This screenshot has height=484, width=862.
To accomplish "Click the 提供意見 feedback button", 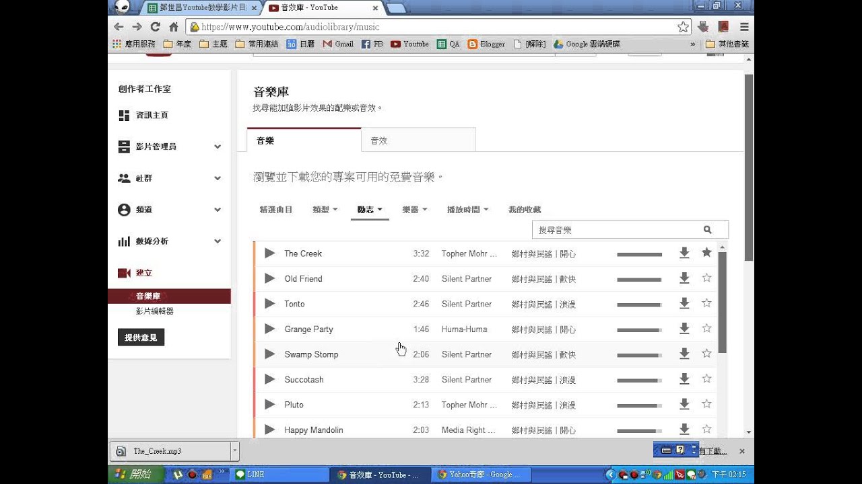I will tap(141, 337).
